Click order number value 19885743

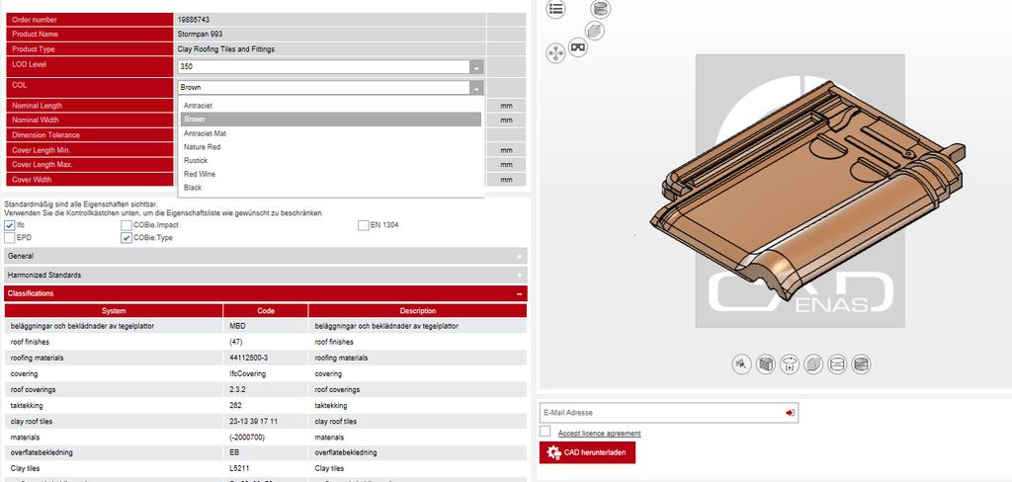(x=195, y=20)
